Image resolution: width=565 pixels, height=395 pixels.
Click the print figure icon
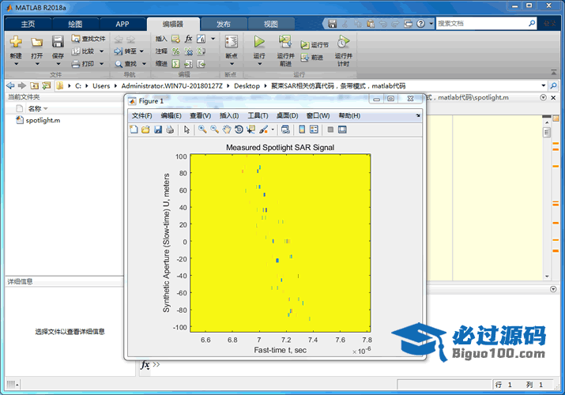(x=169, y=130)
